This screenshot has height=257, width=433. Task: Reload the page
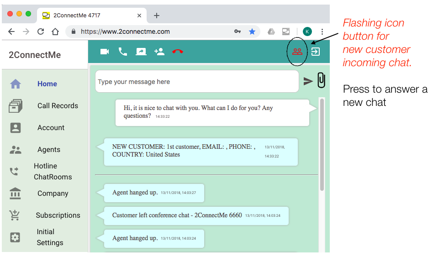41,31
